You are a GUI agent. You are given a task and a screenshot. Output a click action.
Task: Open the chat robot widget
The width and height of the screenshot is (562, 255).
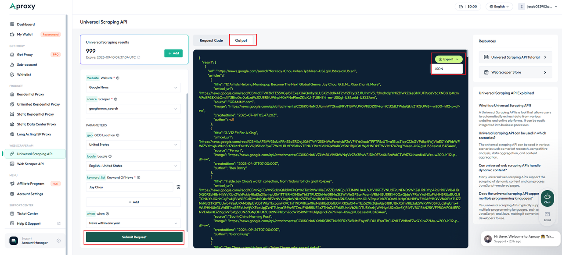(x=547, y=198)
